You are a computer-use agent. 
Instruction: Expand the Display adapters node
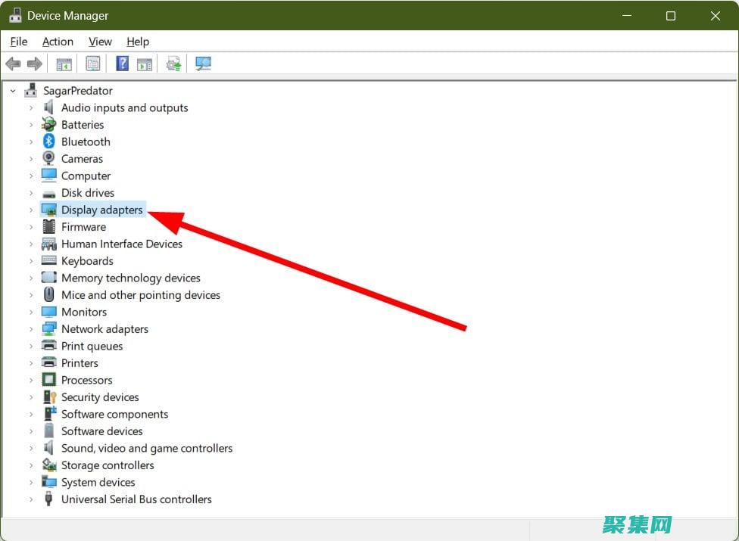31,210
